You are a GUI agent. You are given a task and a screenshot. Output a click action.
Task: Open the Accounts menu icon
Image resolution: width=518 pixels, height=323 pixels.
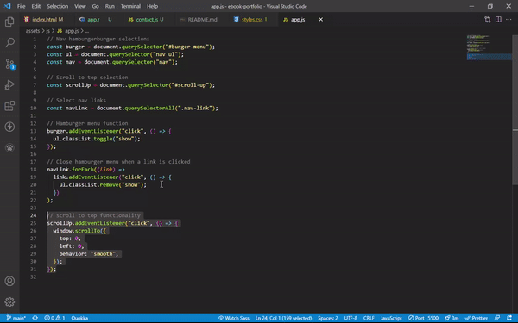[9, 281]
